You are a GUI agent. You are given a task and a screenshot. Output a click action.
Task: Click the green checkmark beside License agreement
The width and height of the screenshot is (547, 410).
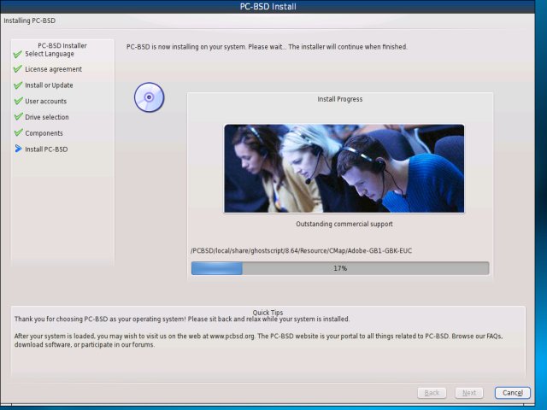[18, 69]
